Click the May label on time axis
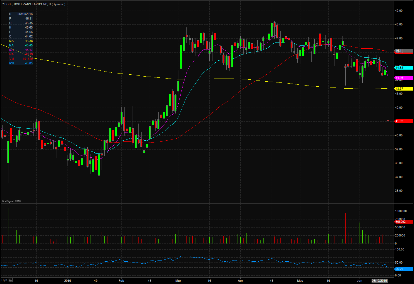Screen dimensions: 414x284 tap(300, 281)
